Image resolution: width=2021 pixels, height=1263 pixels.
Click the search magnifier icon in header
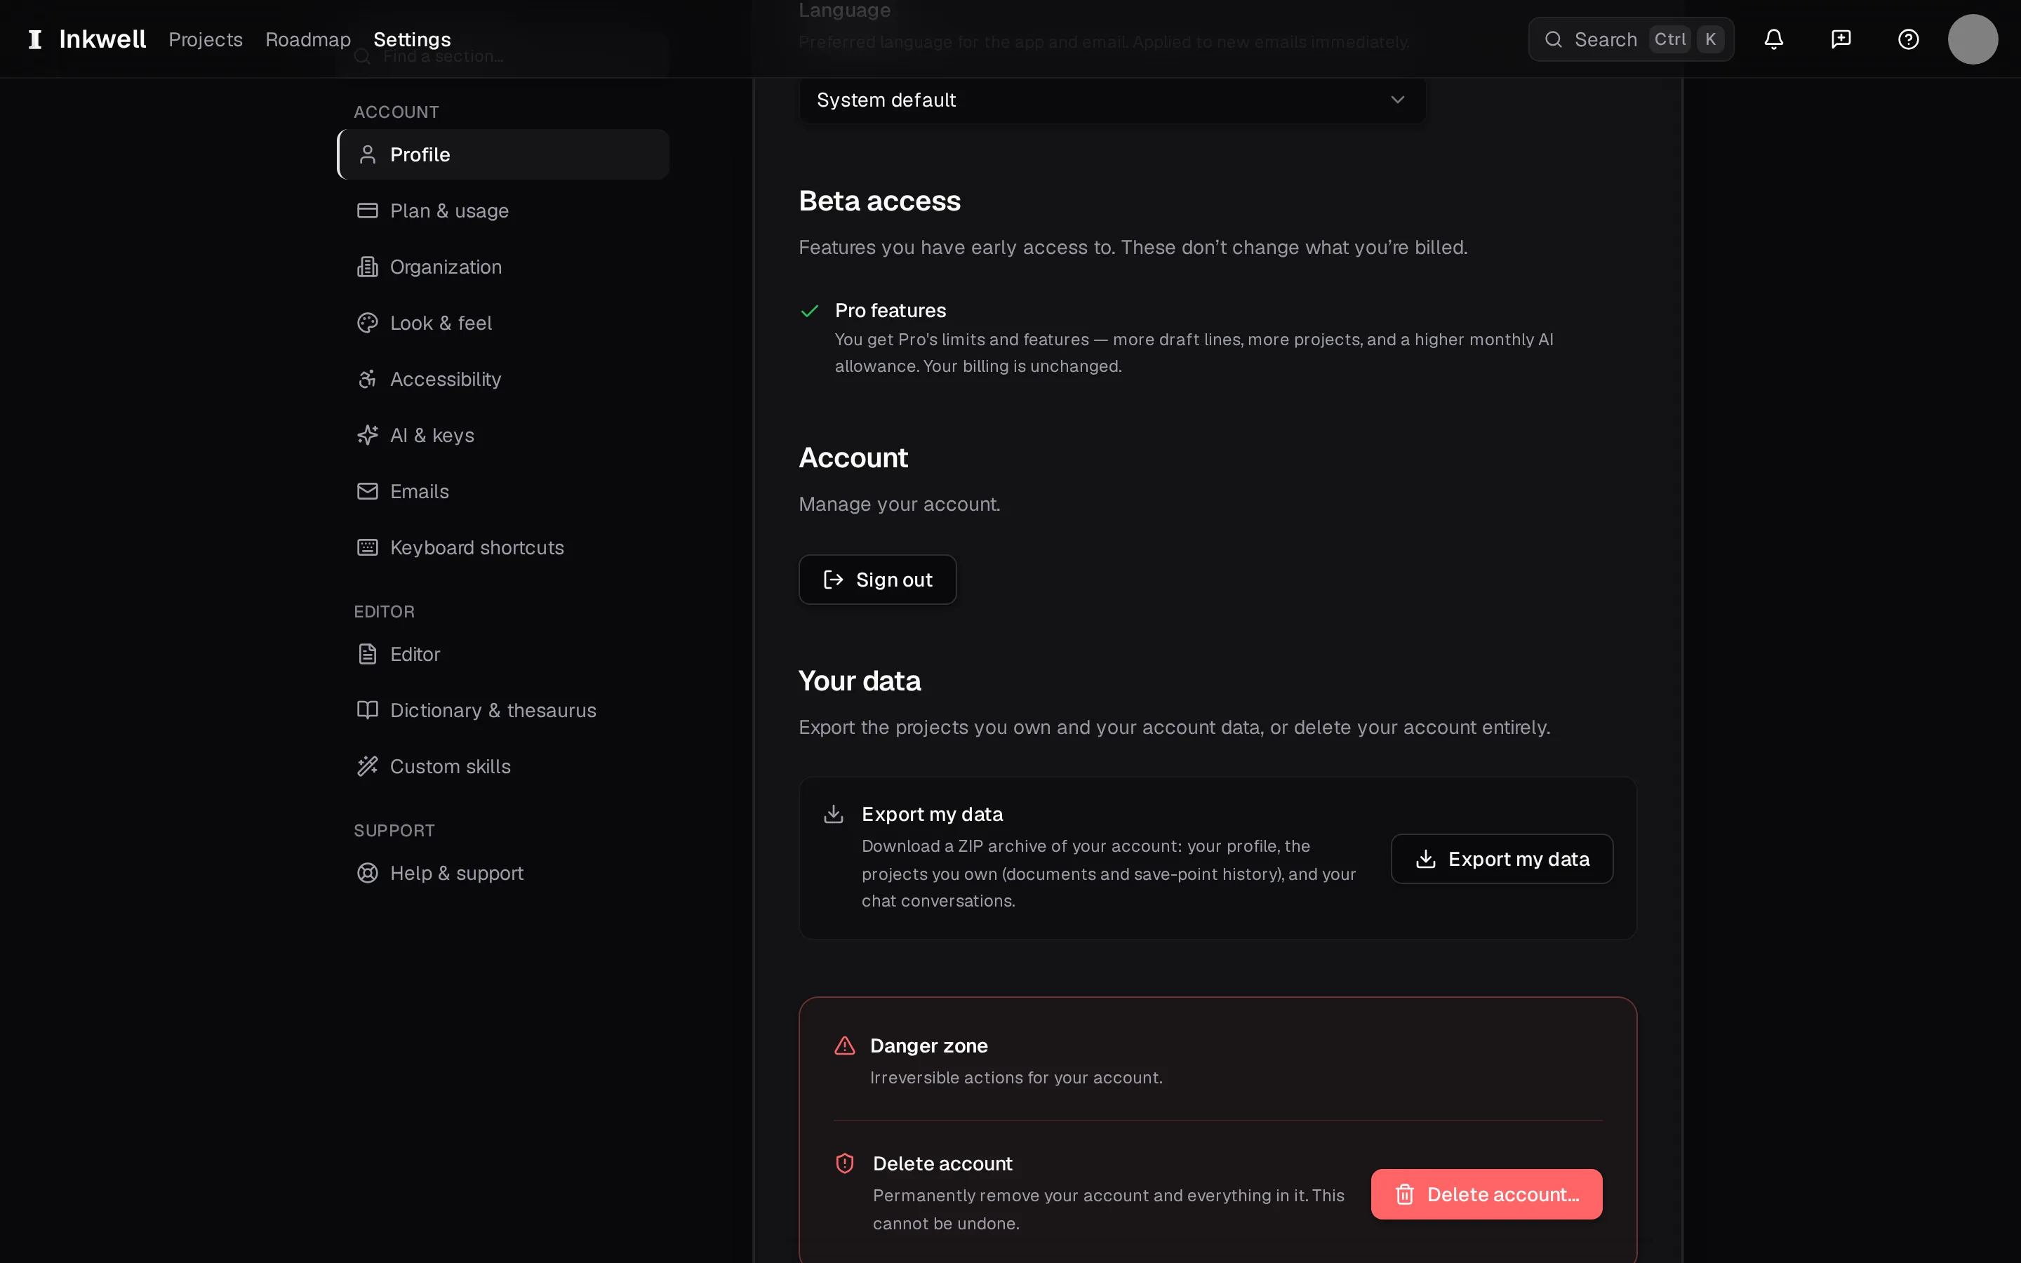point(1554,39)
